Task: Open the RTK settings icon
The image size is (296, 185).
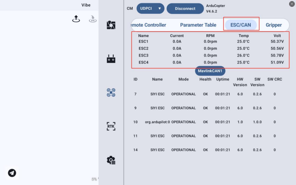Action: point(111,126)
